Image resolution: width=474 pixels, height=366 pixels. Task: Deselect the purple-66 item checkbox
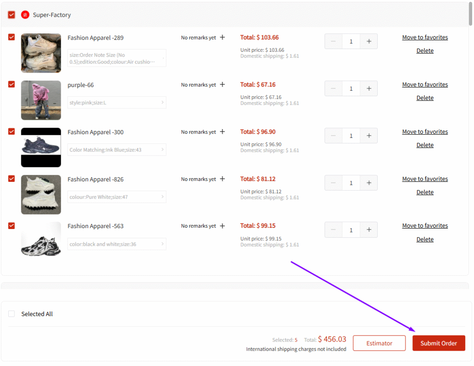pyautogui.click(x=12, y=84)
